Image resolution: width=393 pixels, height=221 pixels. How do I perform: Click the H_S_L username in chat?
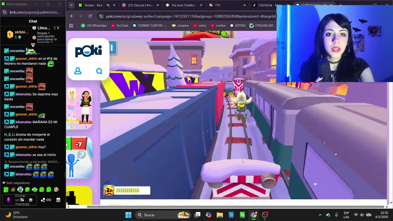point(9,134)
